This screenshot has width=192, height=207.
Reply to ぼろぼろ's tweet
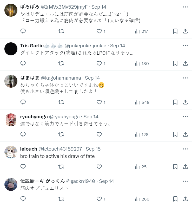pos(23,31)
